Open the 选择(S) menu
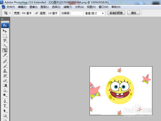Viewport: 161px width, 121px height. click(x=56, y=7)
